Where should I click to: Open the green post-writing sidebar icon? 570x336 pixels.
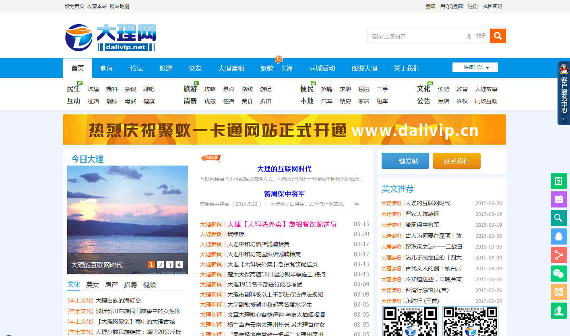pyautogui.click(x=558, y=181)
